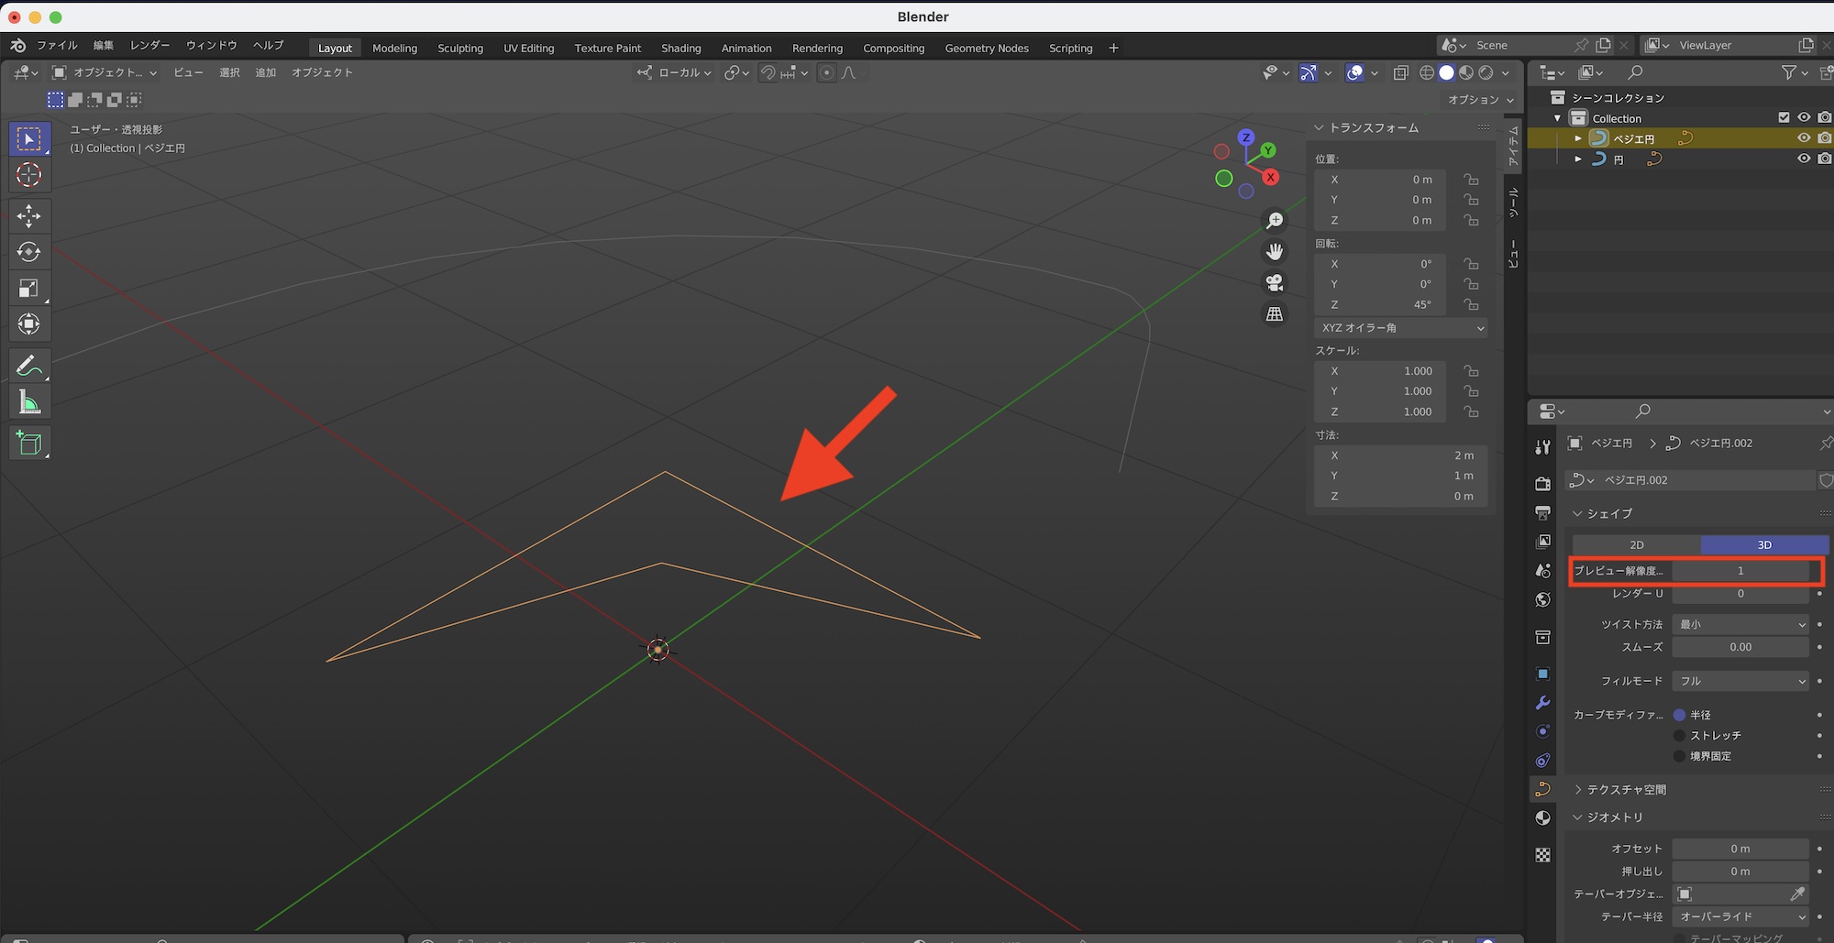The image size is (1834, 943).
Task: Select the Move tool in the toolbar
Action: [28, 215]
